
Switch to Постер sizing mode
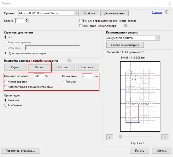[x=40, y=67]
